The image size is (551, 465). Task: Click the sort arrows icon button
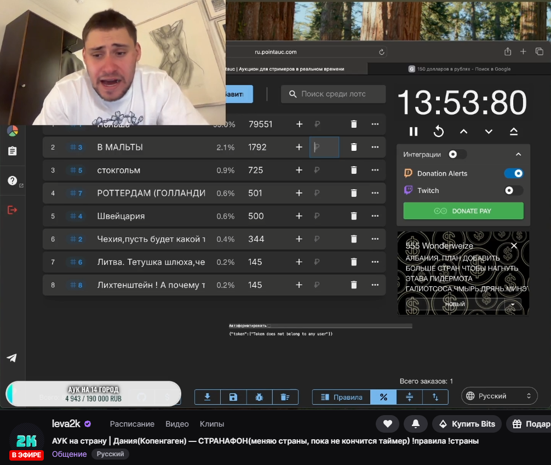tap(435, 397)
